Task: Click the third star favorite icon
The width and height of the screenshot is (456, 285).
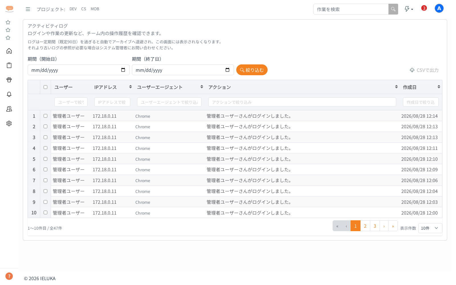Action: click(x=8, y=38)
